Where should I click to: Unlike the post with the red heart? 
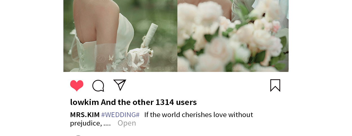point(77,85)
